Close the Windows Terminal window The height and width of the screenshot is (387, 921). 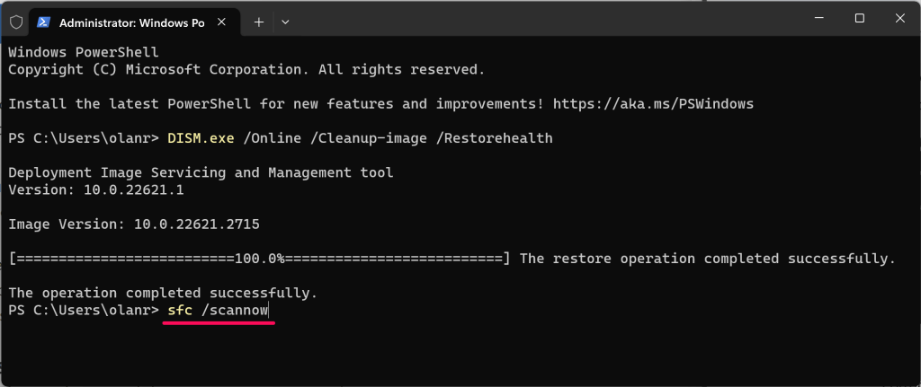click(x=899, y=19)
